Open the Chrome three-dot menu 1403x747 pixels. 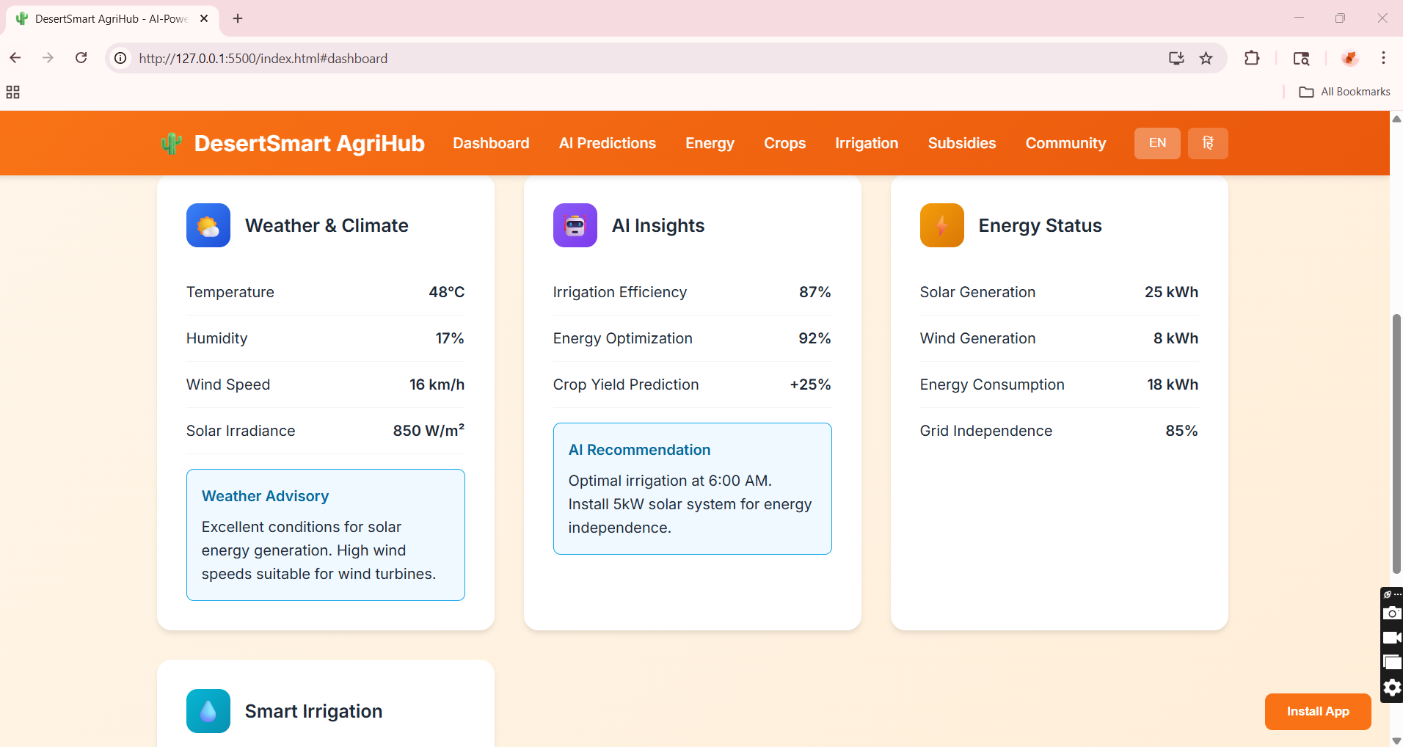1383,58
